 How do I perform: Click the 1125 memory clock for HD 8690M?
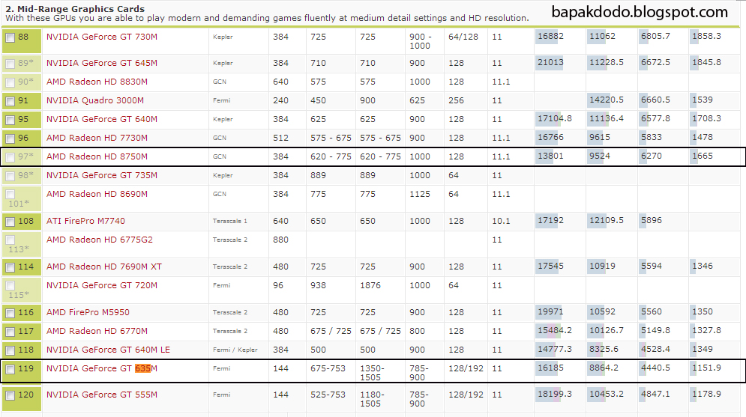point(420,194)
